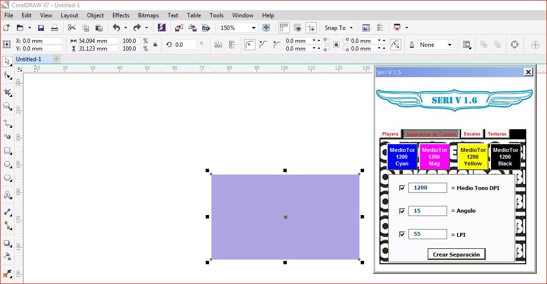The image size is (547, 284).
Task: Toggle Show Guidelines
Action: pos(311,27)
